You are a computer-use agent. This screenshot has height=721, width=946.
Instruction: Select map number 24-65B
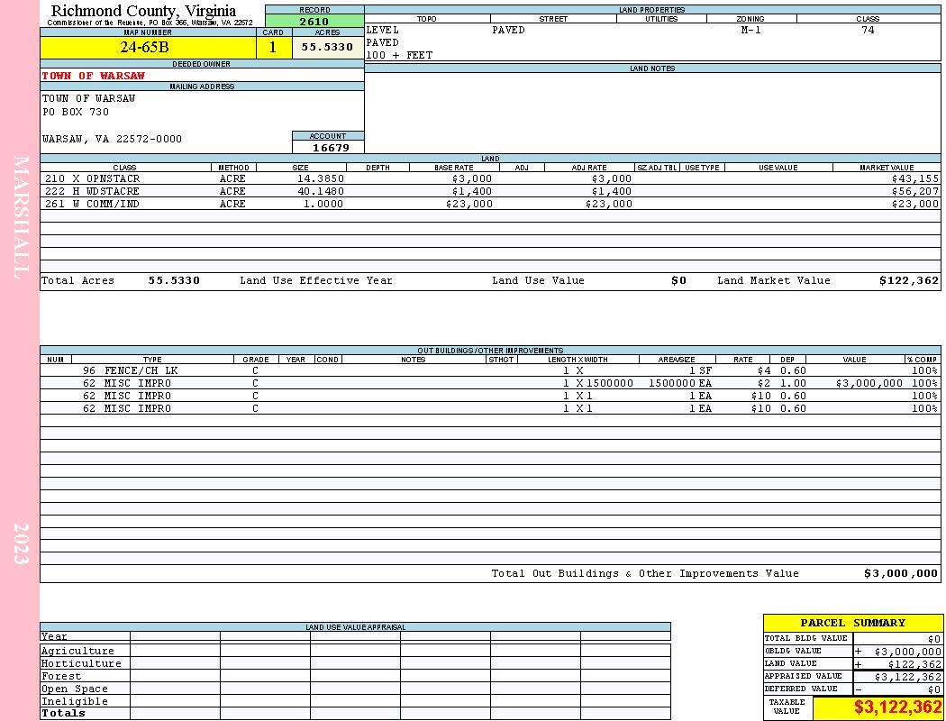click(x=145, y=47)
